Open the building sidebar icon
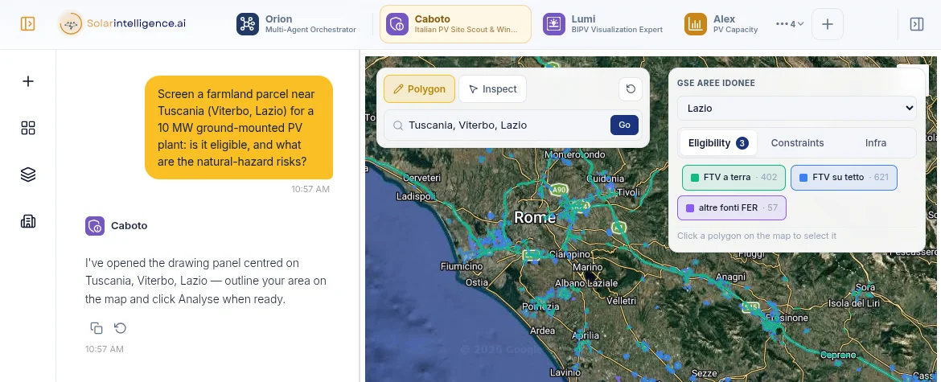Image resolution: width=941 pixels, height=382 pixels. pos(27,221)
